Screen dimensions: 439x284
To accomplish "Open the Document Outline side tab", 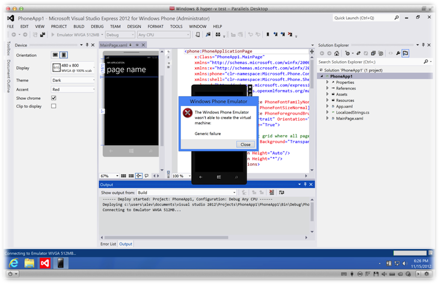I will (8, 76).
